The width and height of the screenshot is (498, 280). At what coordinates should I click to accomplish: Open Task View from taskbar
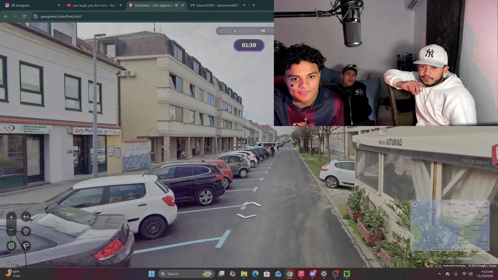point(221,274)
